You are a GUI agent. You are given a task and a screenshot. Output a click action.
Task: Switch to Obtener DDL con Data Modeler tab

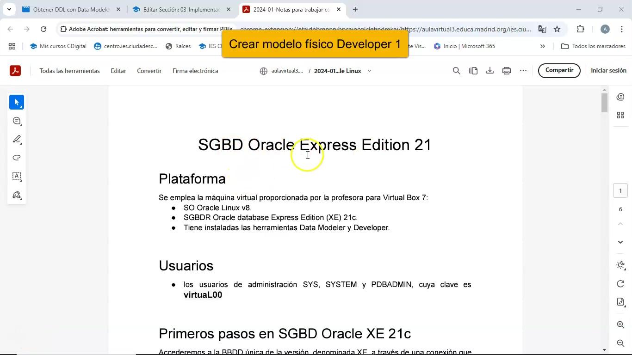click(71, 9)
